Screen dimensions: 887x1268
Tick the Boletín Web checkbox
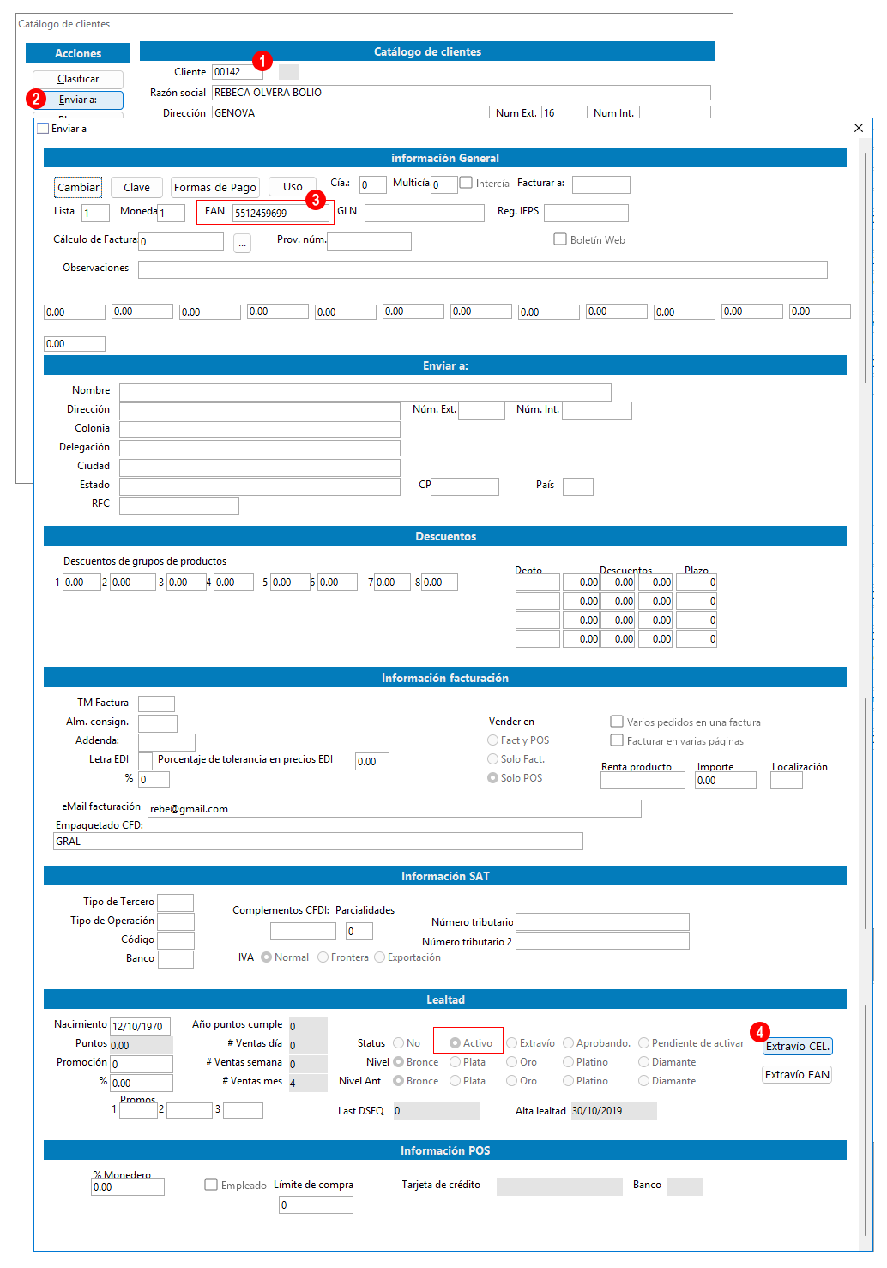(x=560, y=239)
